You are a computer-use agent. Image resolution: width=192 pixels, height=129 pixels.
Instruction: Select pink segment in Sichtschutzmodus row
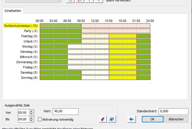coord(116,26)
